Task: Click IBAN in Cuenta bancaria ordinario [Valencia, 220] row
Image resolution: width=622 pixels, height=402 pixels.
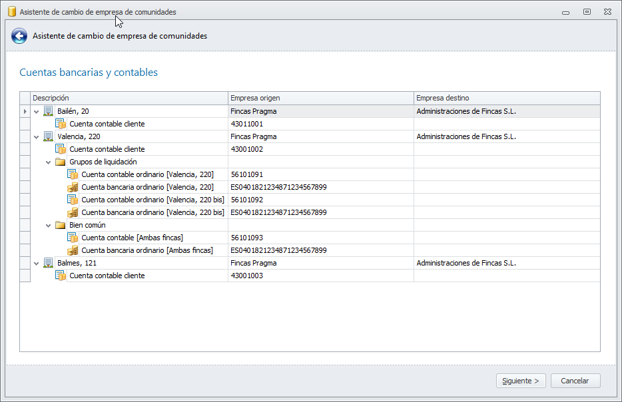Action: [x=278, y=187]
